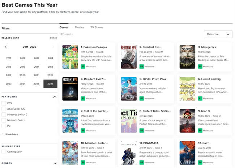Select 2019 in the release year grid
Viewport: 235px width, 168px height.
8,75
